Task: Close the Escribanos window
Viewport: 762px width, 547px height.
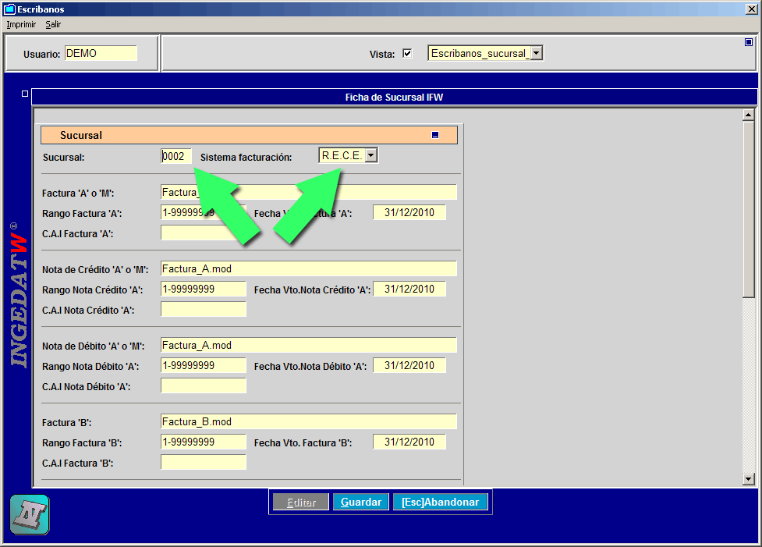Action: (x=751, y=9)
